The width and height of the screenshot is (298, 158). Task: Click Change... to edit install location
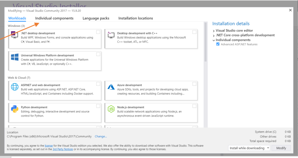101,136
